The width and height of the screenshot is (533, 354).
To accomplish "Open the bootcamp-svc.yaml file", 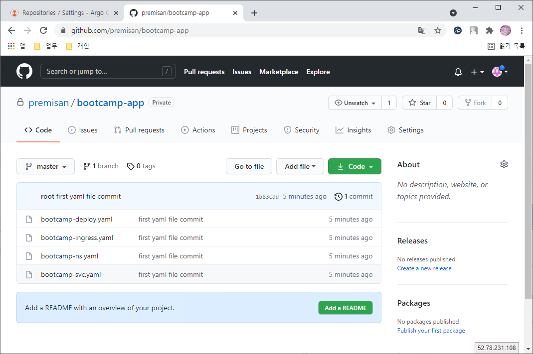I will point(71,274).
